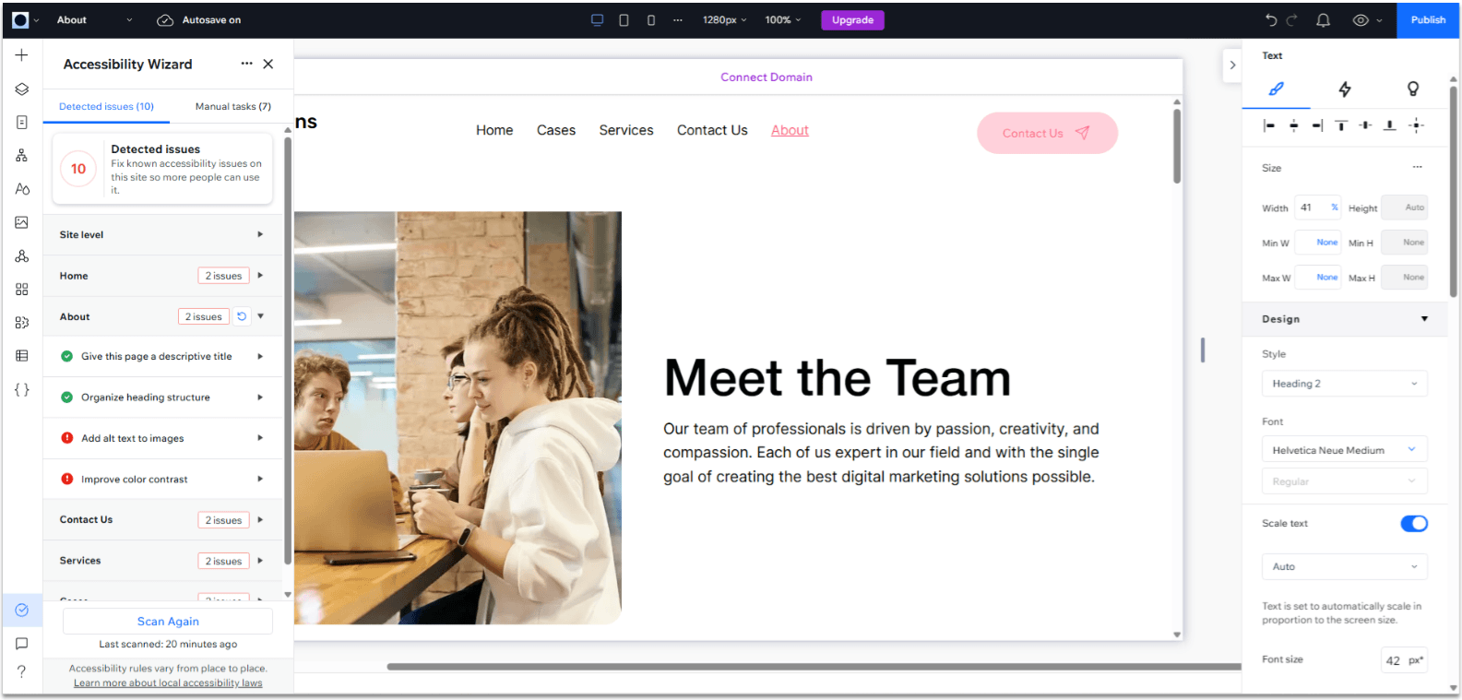This screenshot has height=700, width=1462.
Task: Open the Auto scale text dropdown
Action: (x=1344, y=566)
